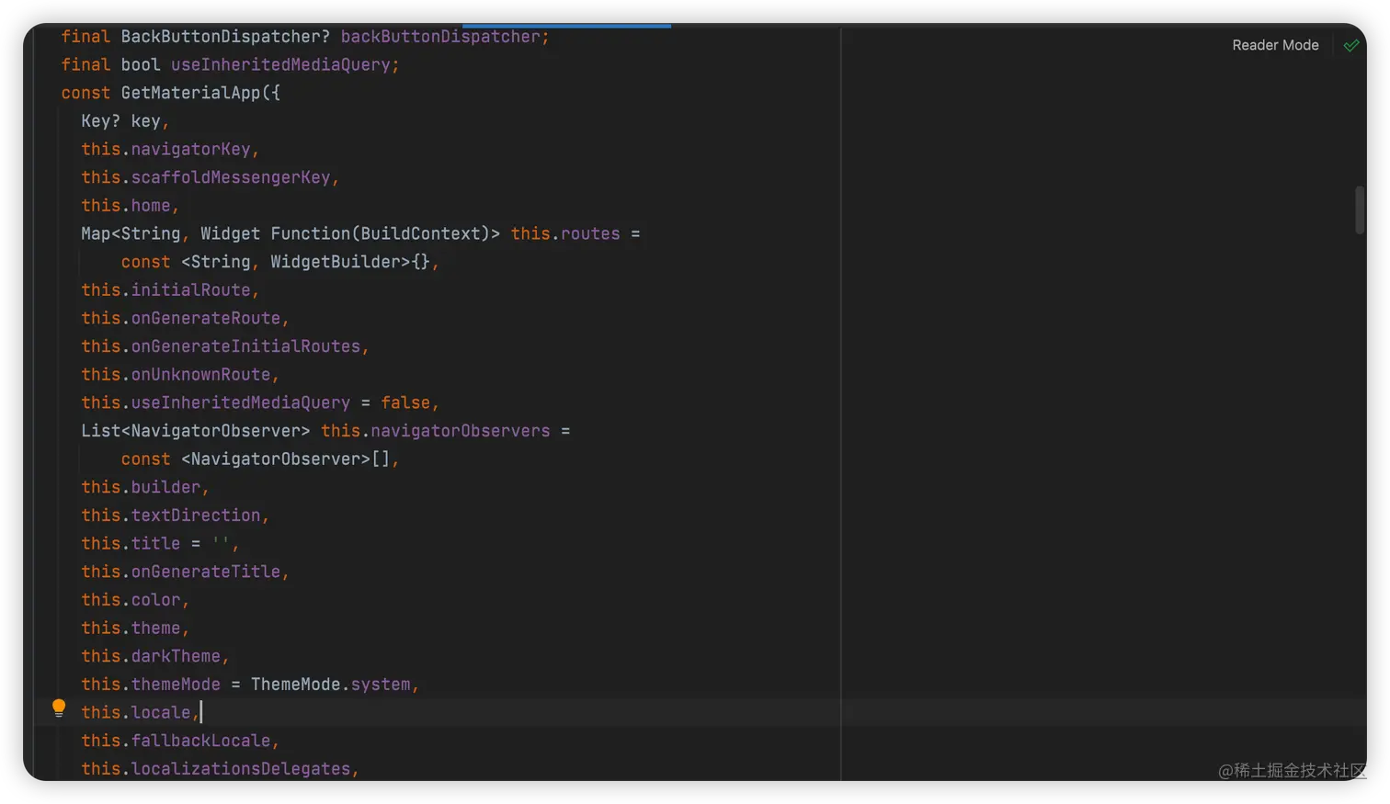Click the List<NavigatorObserver> type text

[x=195, y=431]
